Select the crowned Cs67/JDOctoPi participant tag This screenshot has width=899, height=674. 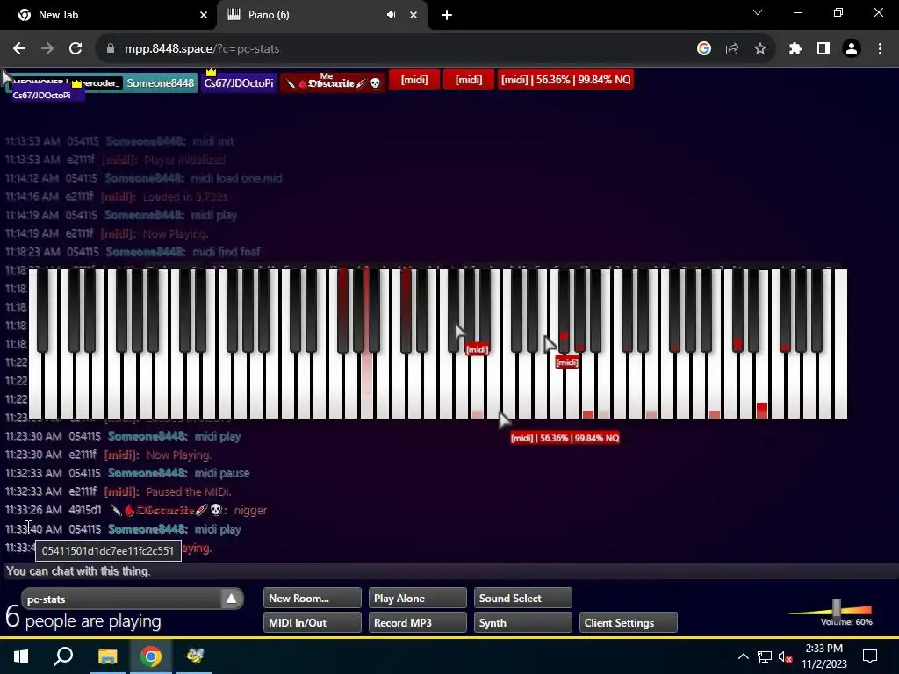tap(239, 83)
